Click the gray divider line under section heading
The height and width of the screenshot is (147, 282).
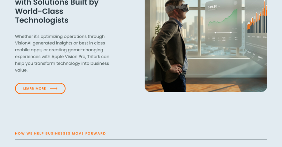pos(141,139)
